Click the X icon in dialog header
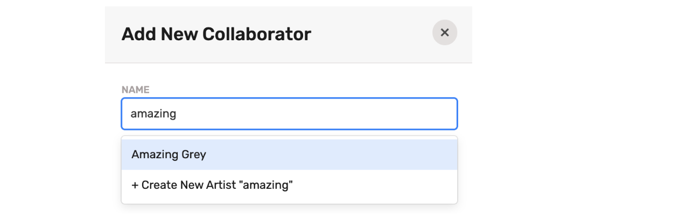The width and height of the screenshot is (673, 221). tap(445, 33)
